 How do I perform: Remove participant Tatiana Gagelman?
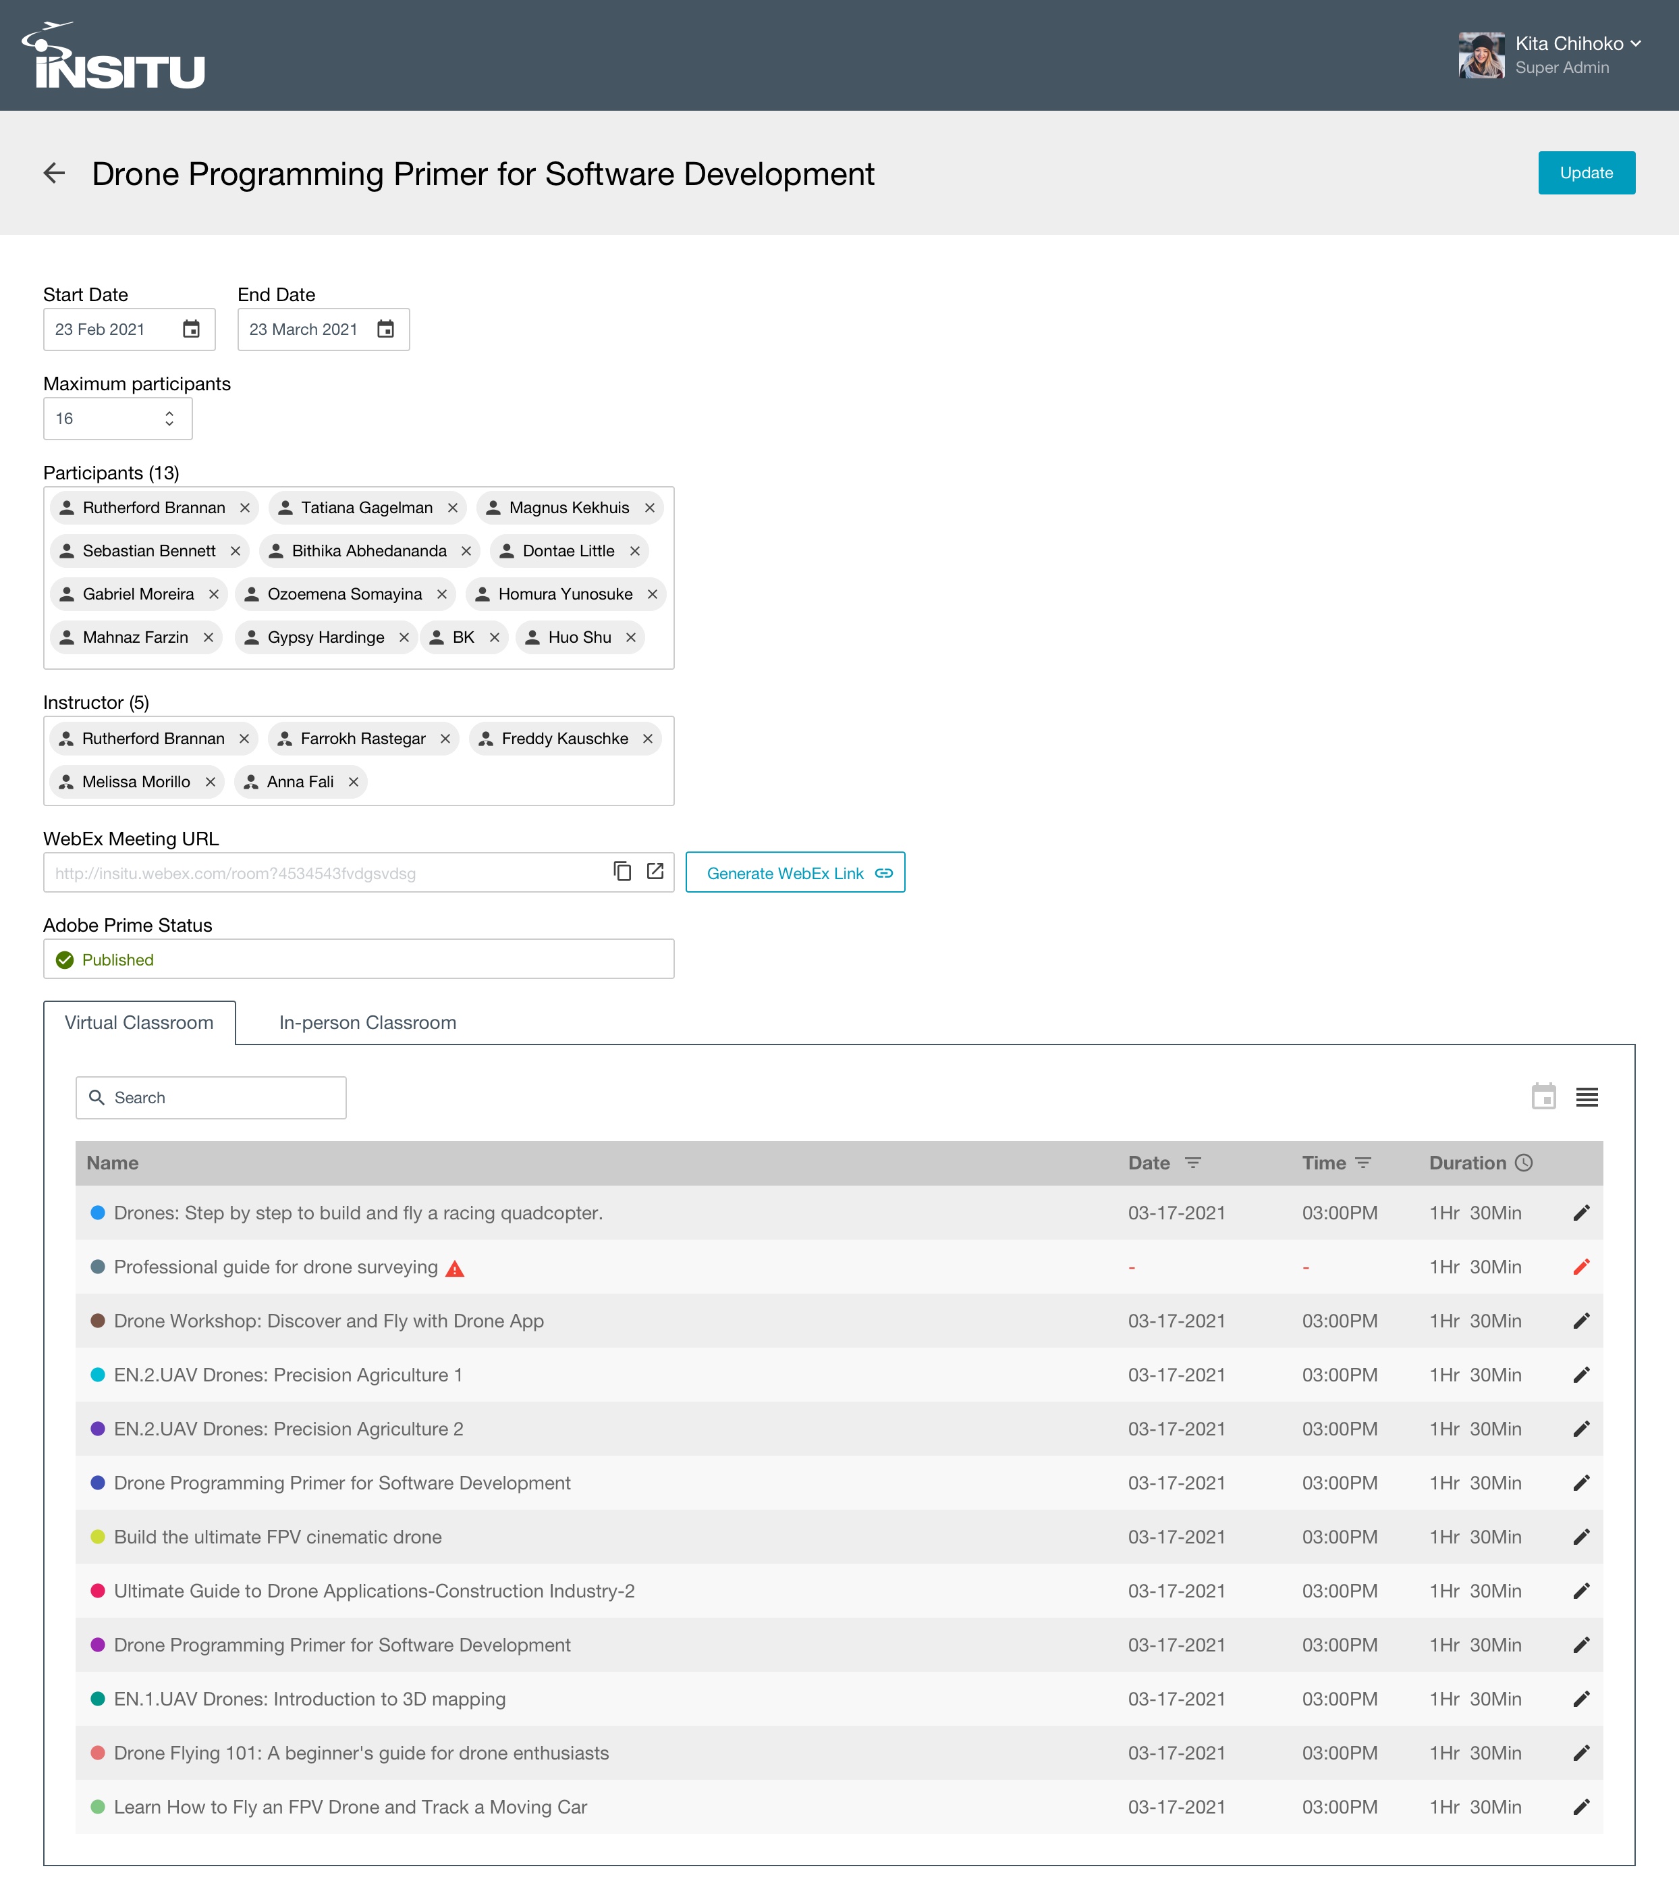[453, 508]
